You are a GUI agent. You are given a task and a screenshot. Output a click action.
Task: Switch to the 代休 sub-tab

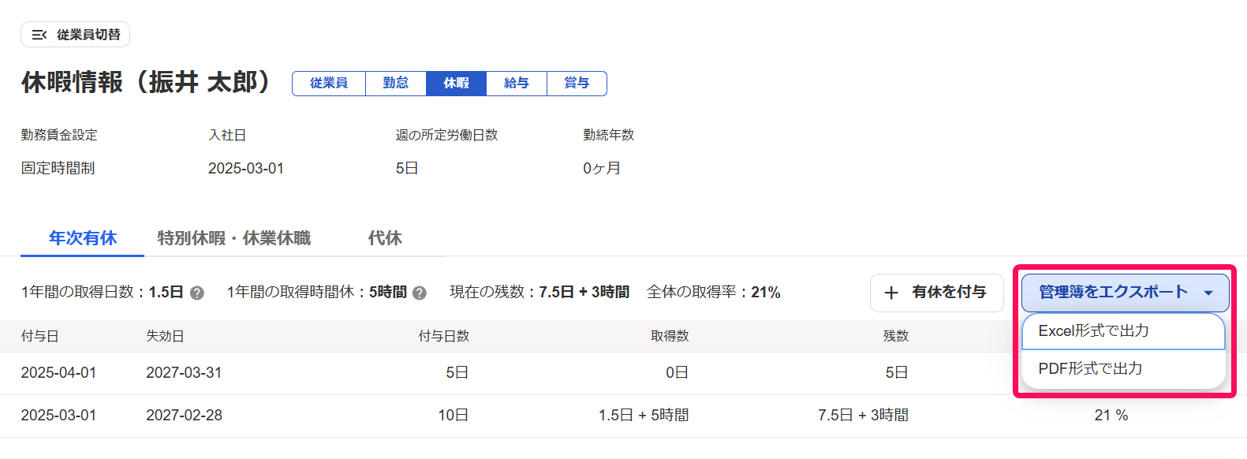[385, 238]
